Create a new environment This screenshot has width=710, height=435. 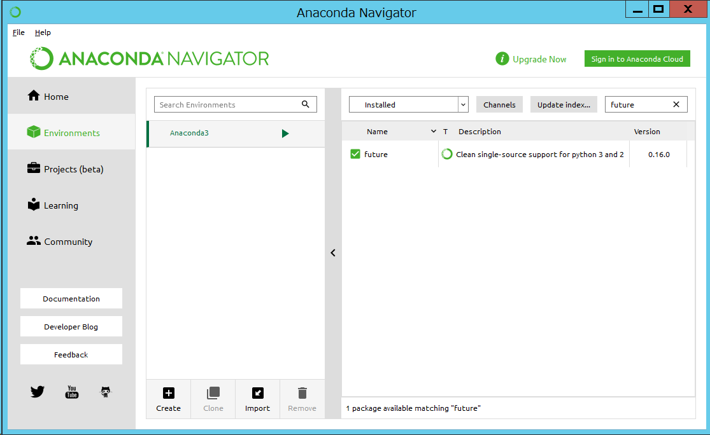click(x=168, y=399)
